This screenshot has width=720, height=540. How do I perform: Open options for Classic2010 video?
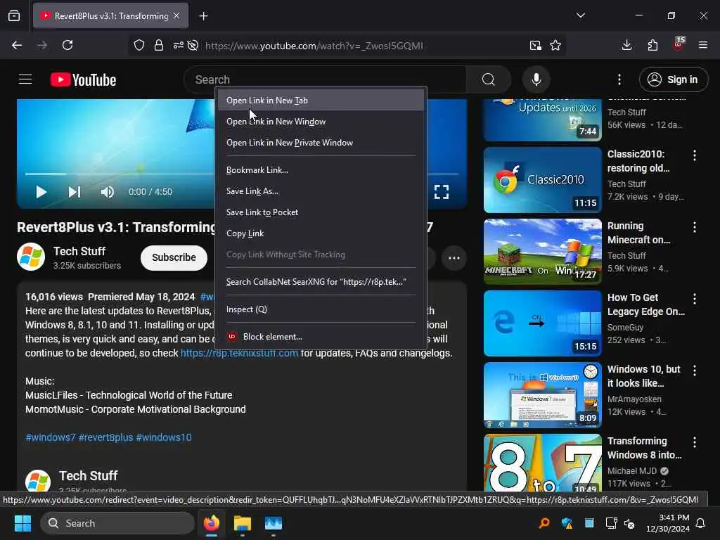tap(695, 155)
